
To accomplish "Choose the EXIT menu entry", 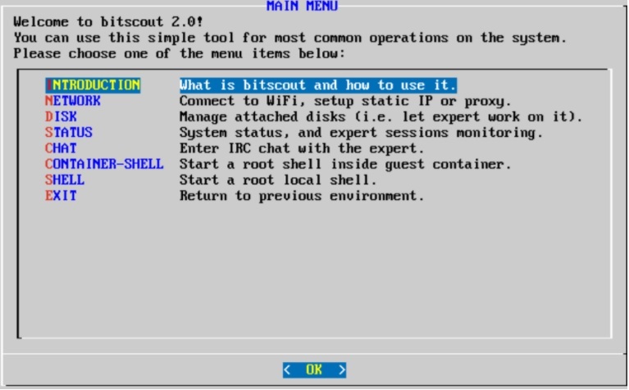I will pos(61,196).
